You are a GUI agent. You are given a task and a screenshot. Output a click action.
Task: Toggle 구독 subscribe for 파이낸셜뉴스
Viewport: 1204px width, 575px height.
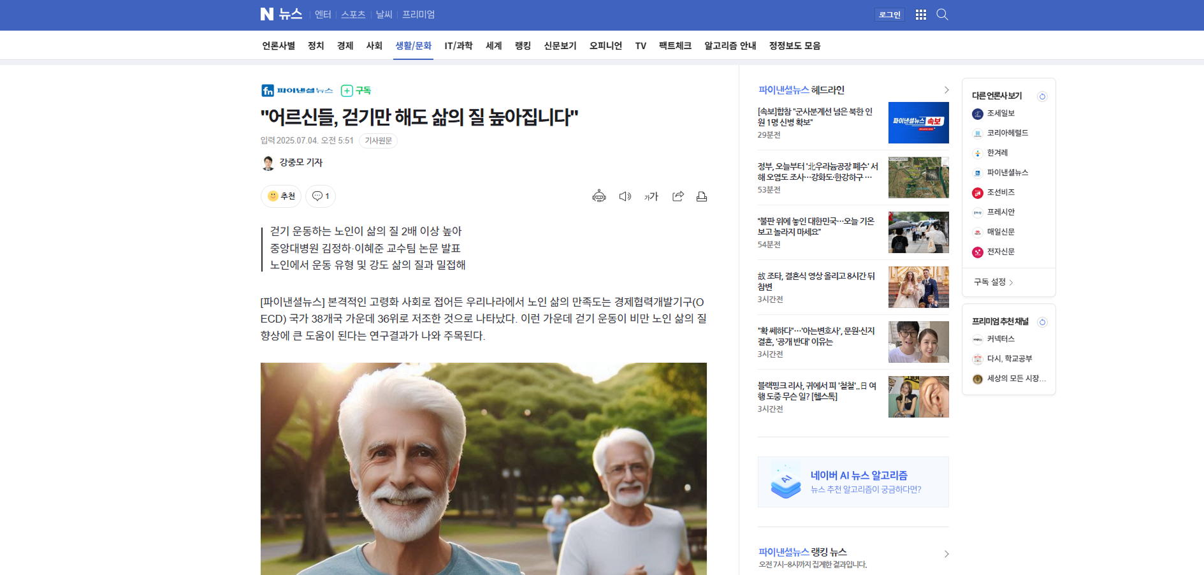coord(356,91)
